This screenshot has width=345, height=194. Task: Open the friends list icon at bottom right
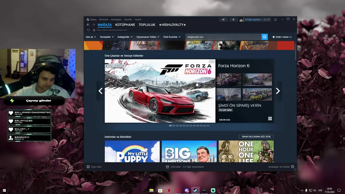click(292, 167)
